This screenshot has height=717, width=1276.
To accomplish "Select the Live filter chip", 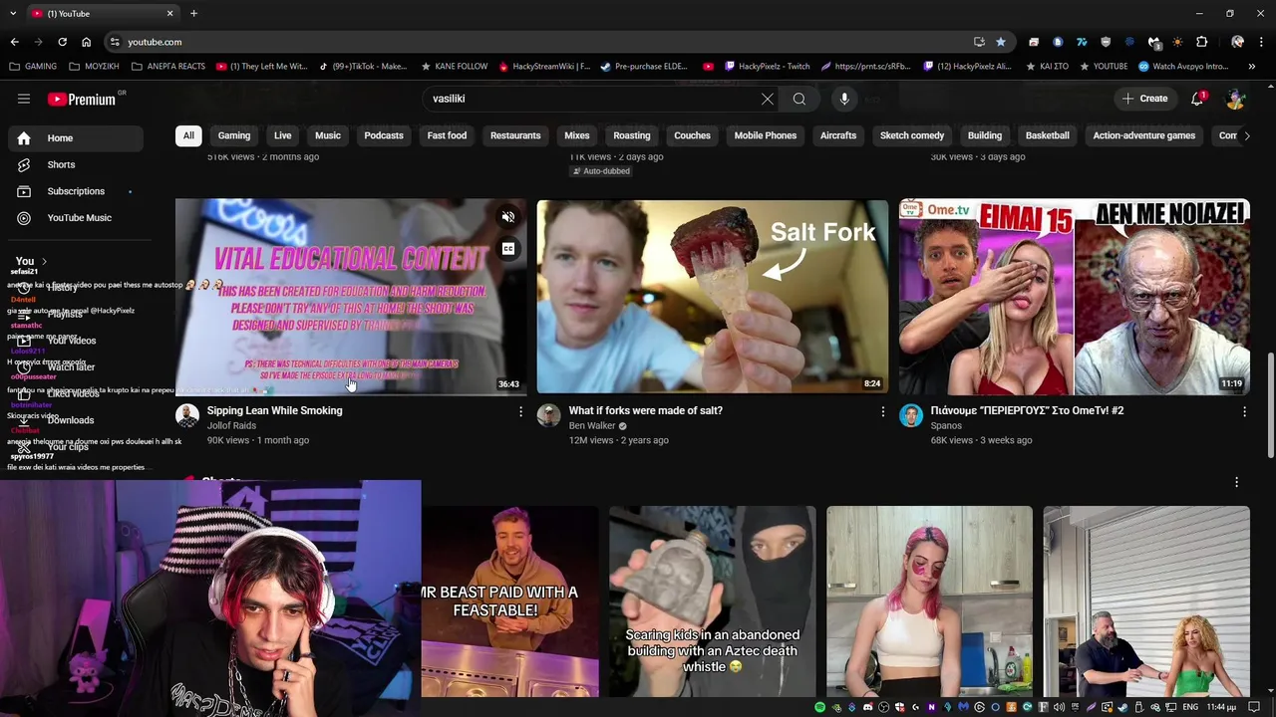I will coord(283,135).
